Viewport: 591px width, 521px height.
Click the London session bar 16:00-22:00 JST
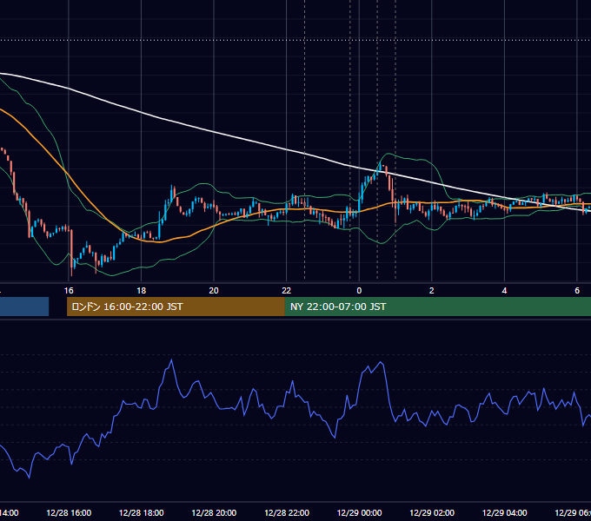coord(176,307)
